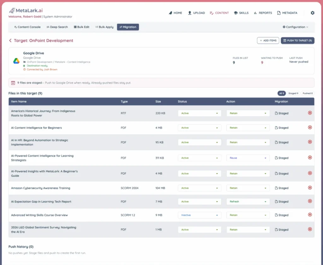Open Action dropdown for America's Historical Journey
The height and width of the screenshot is (265, 323).
click(248, 113)
